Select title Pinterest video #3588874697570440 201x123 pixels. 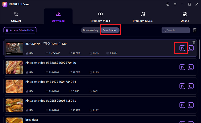click(x=51, y=63)
